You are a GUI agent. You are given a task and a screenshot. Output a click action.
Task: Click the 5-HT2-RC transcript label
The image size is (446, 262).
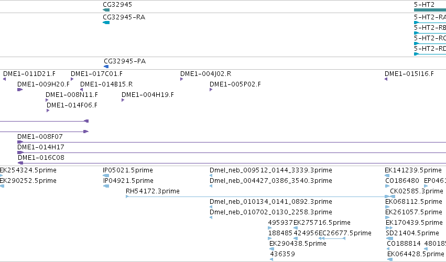430,38
